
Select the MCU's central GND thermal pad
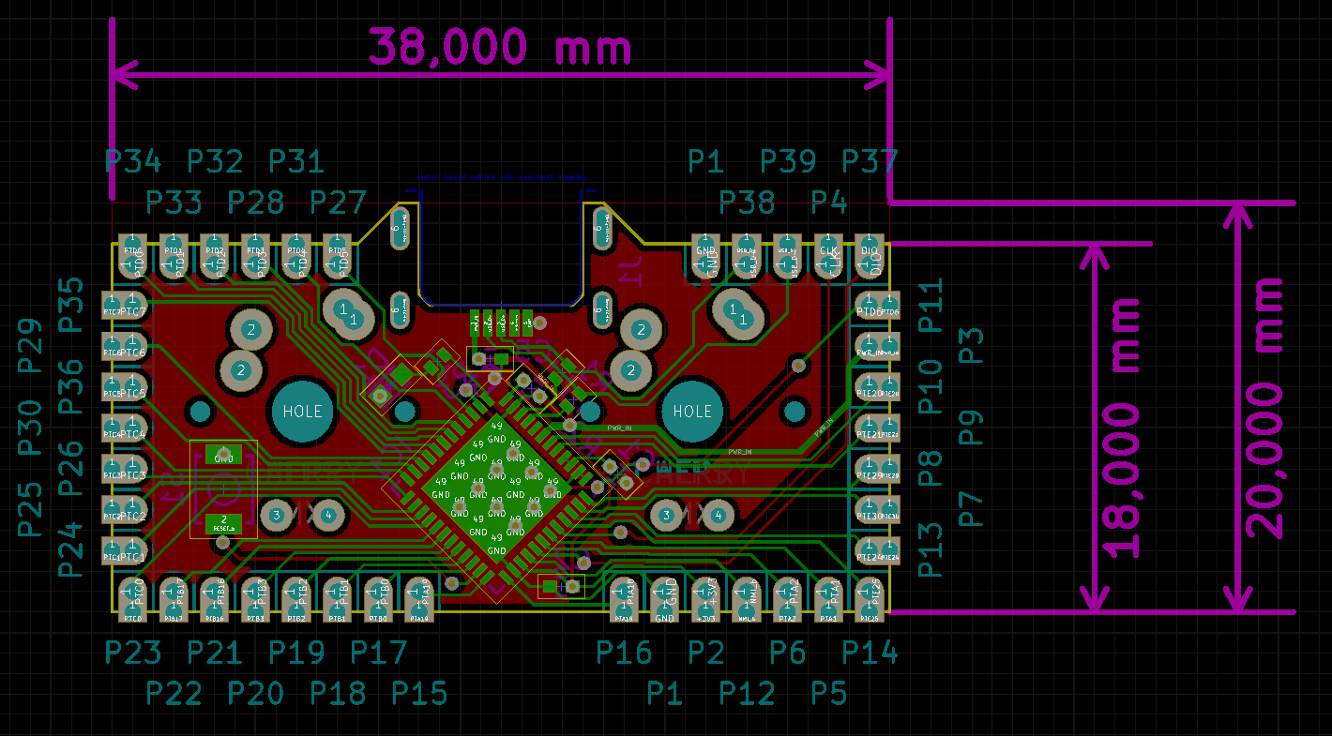coord(496,488)
